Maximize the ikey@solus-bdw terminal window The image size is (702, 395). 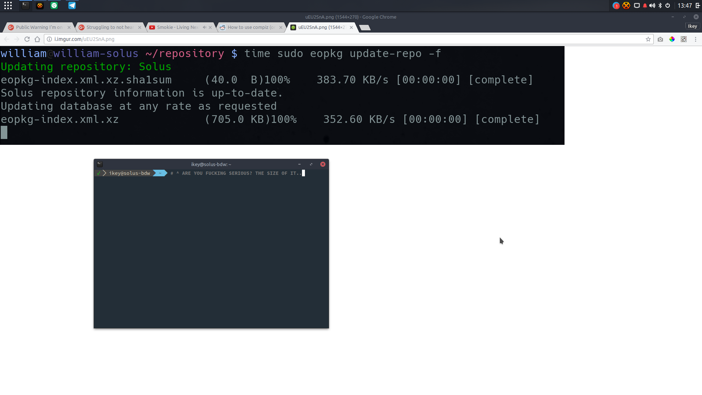pyautogui.click(x=311, y=164)
